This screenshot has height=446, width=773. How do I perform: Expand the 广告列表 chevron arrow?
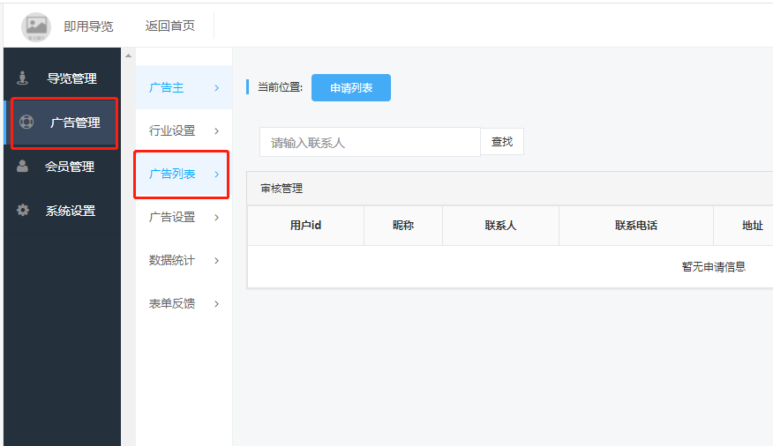coord(217,175)
